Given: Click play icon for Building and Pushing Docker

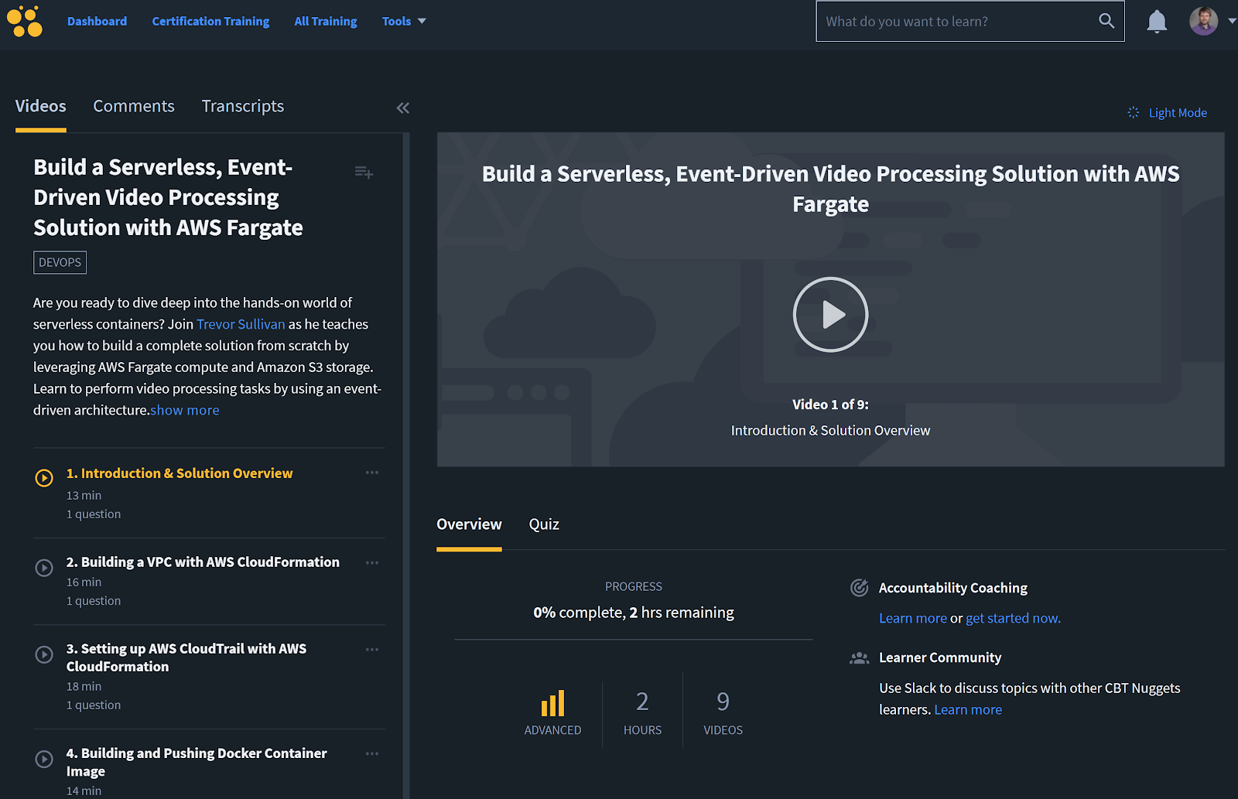Looking at the screenshot, I should point(44,759).
